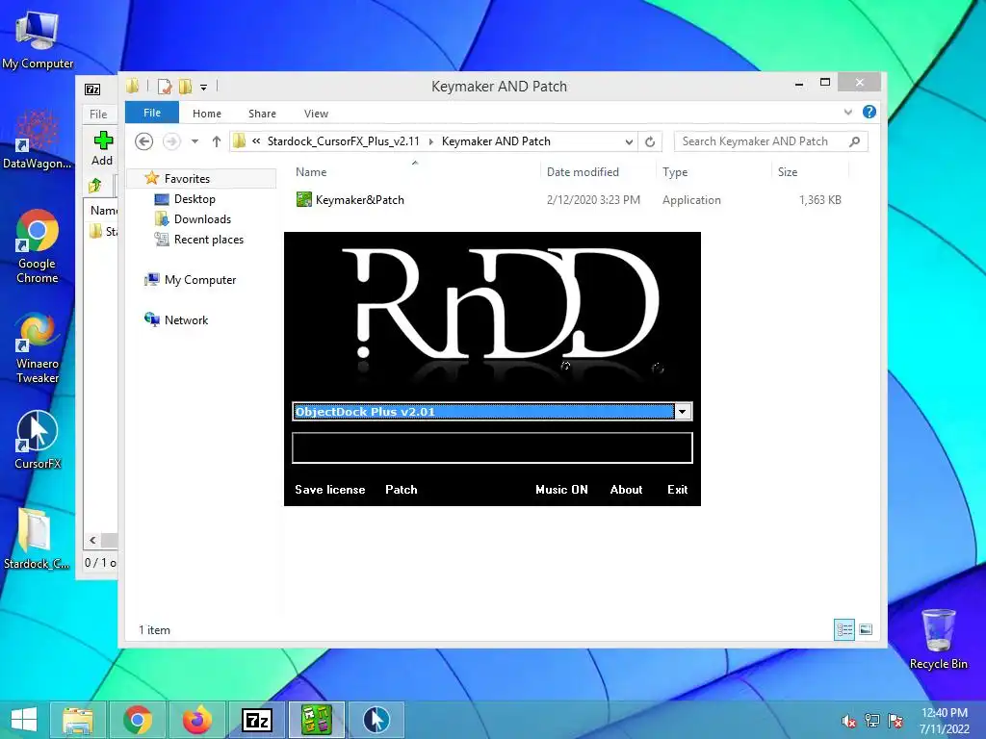
Task: Open Explorer help question mark
Action: point(869,112)
